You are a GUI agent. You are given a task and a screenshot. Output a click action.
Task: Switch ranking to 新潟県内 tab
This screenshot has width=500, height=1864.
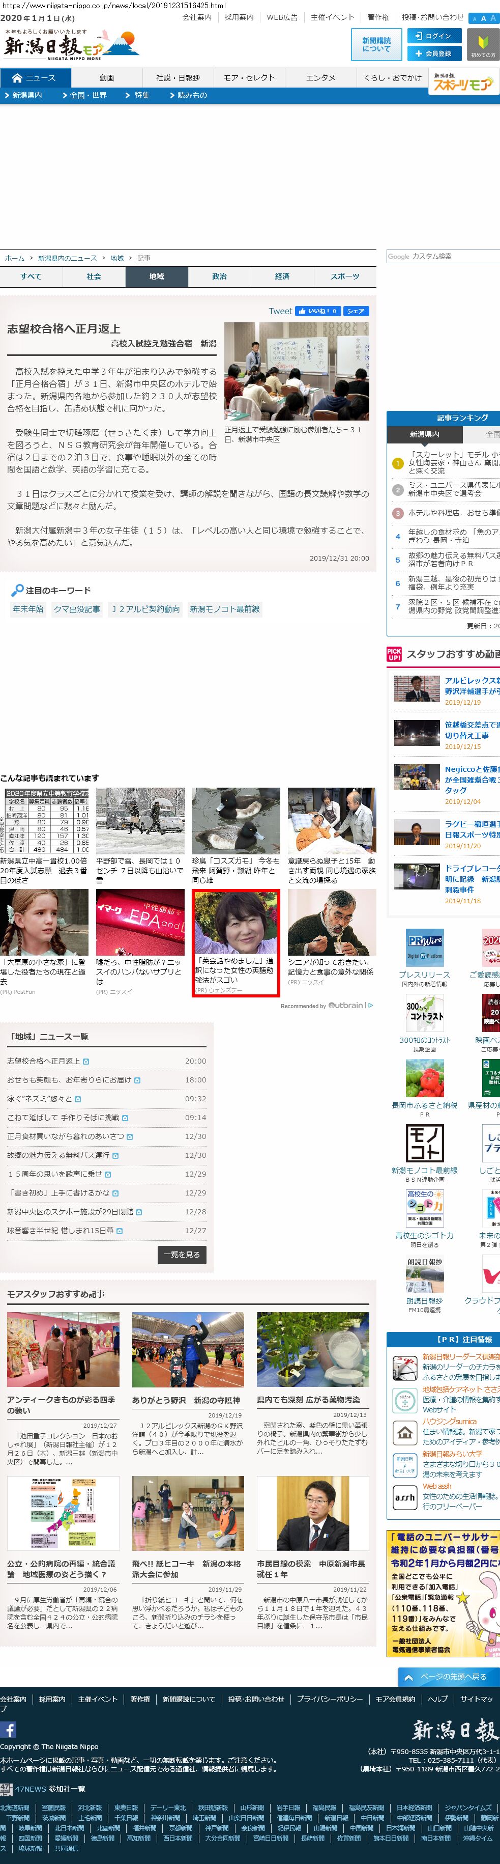pyautogui.click(x=424, y=434)
